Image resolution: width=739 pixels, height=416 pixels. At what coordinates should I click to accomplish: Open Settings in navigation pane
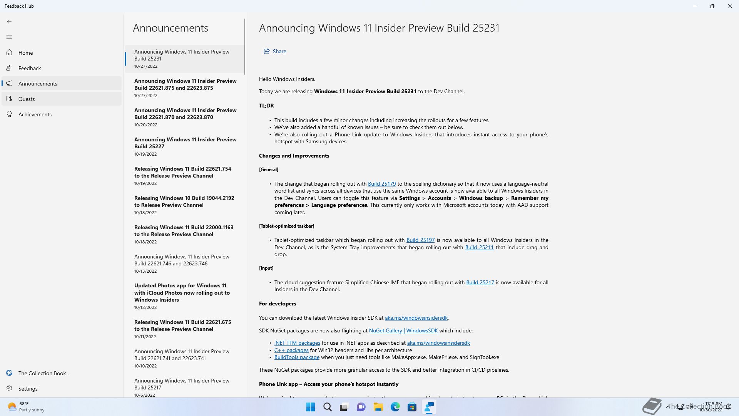(62, 388)
